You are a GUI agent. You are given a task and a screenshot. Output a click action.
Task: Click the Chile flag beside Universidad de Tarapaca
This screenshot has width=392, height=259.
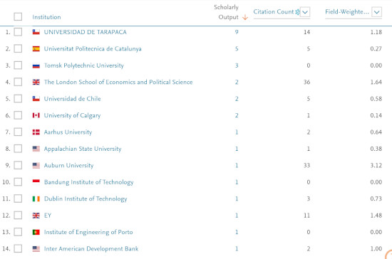point(36,32)
